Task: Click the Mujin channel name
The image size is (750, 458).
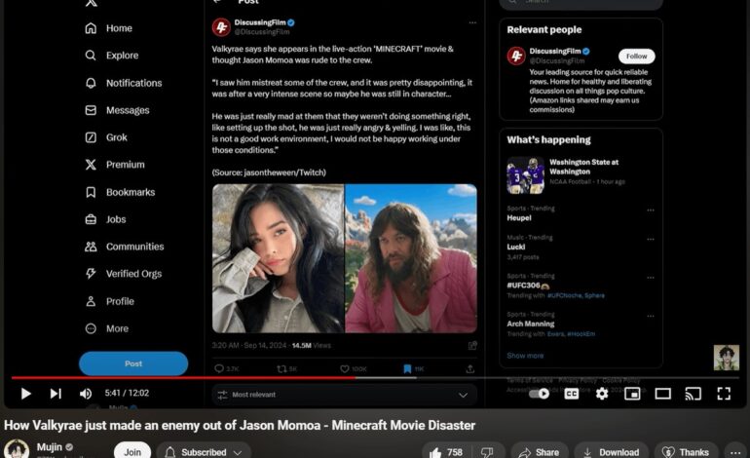Action: pyautogui.click(x=50, y=447)
